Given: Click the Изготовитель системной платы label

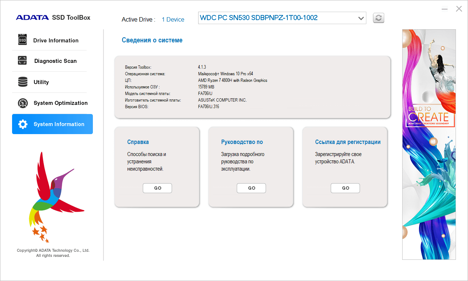Looking at the screenshot, I should tap(153, 100).
